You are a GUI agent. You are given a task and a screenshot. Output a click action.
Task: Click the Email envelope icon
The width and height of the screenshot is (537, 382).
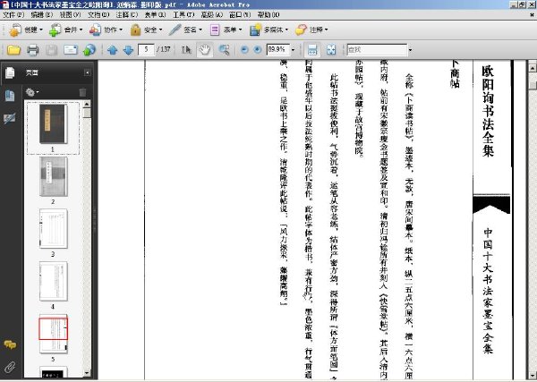click(71, 50)
